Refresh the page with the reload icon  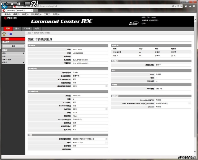point(181,6)
